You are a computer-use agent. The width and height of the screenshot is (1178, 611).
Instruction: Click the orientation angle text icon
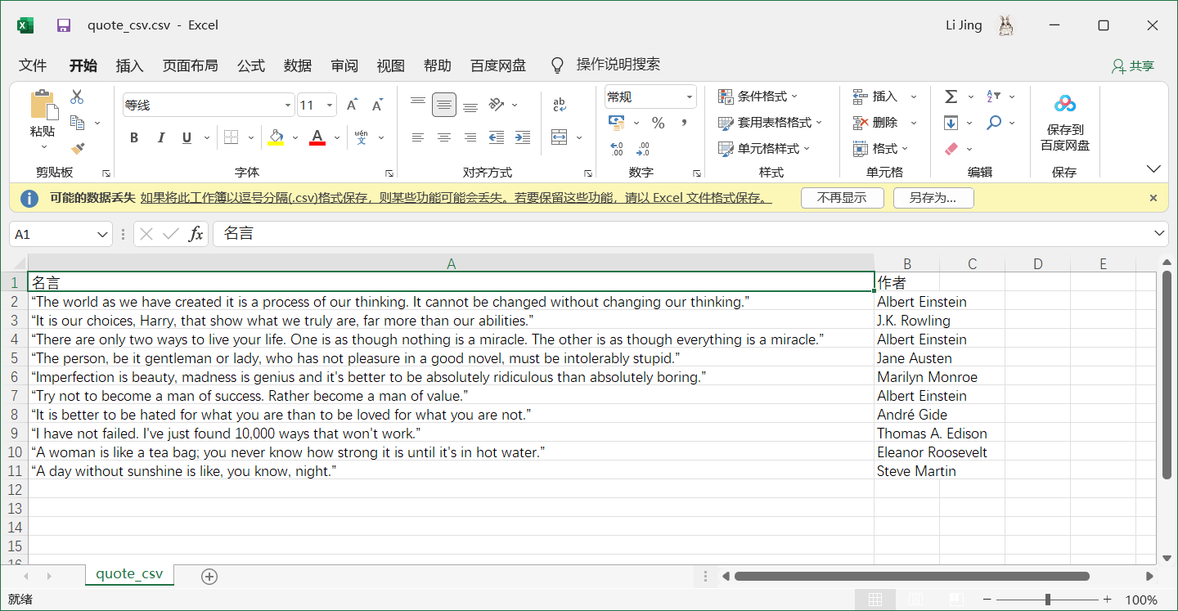(x=497, y=104)
